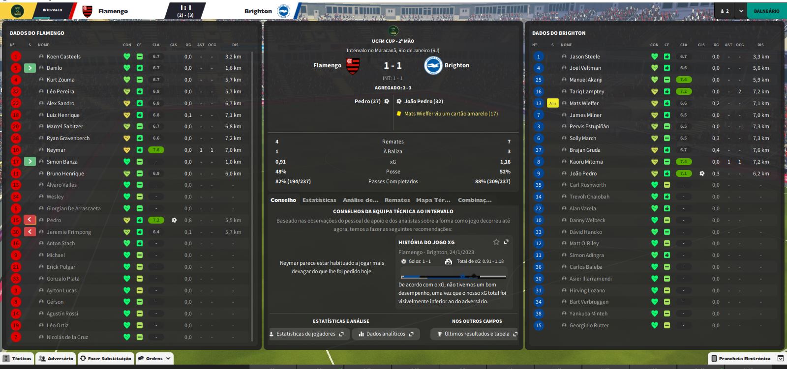Favorite the História do Jogo xG panel star

pos(496,242)
